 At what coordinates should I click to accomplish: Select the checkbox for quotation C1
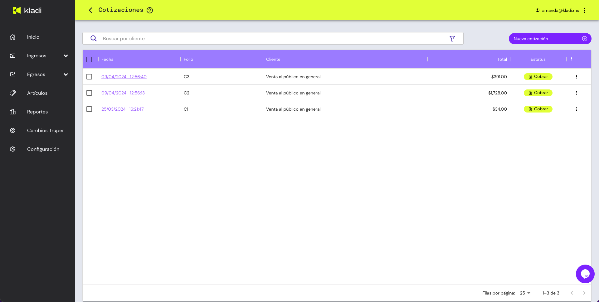coord(89,109)
